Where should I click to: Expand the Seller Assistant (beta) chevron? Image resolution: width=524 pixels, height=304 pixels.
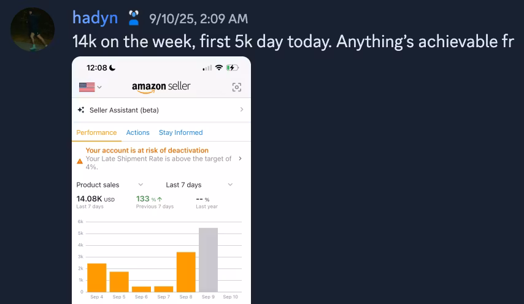pos(241,110)
